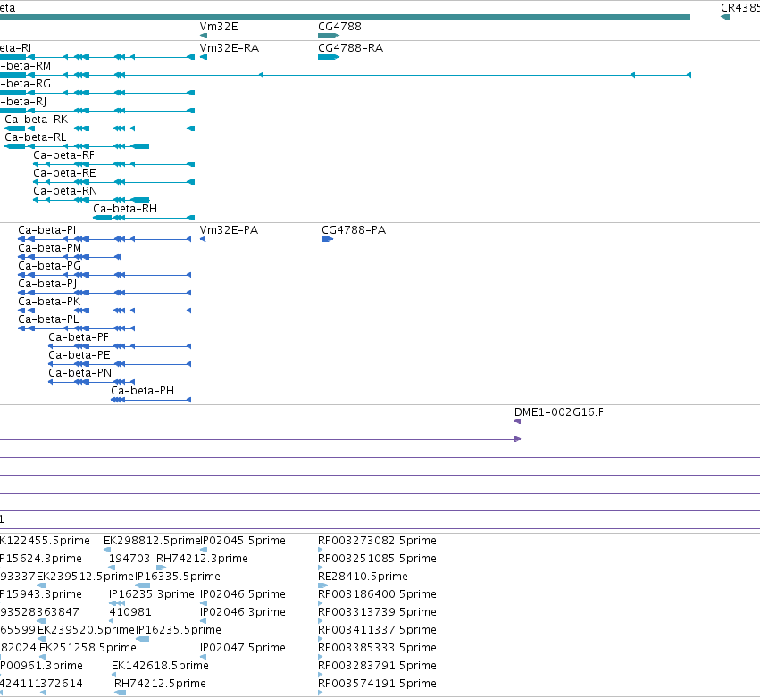Select the IP02046.5prime label
This screenshot has width=760, height=697.
pyautogui.click(x=243, y=594)
